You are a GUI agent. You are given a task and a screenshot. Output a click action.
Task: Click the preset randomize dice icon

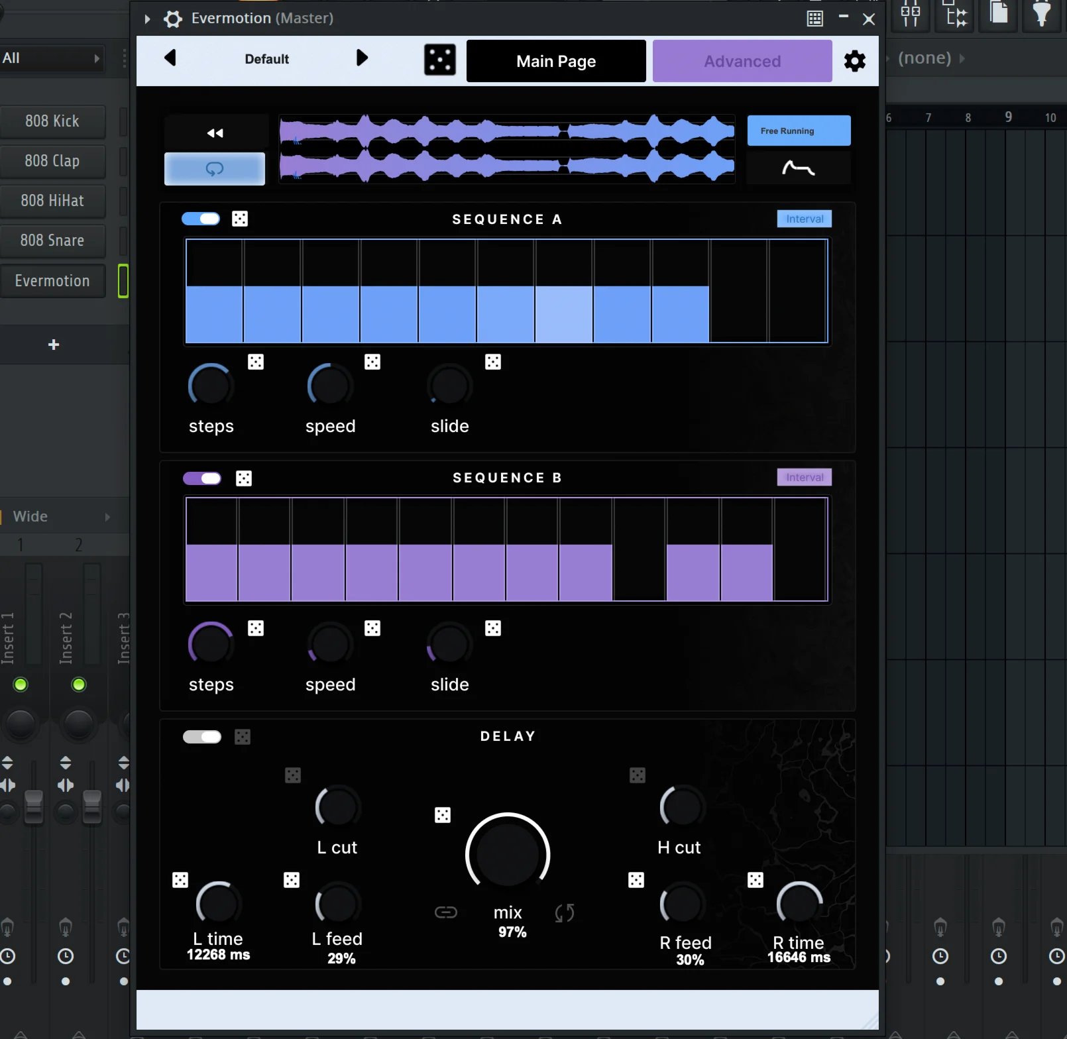click(440, 60)
